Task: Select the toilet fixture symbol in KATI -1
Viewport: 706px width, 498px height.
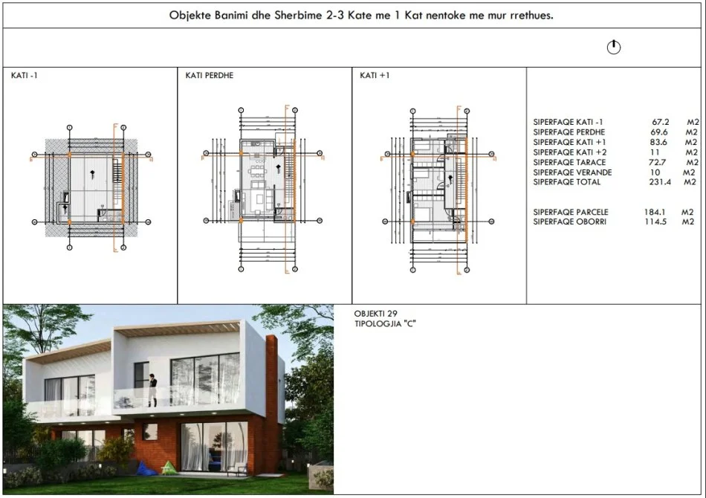Action: [x=101, y=211]
